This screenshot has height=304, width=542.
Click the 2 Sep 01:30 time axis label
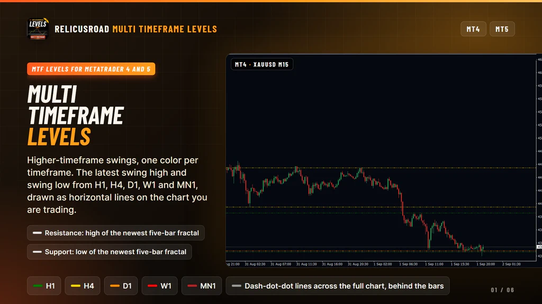[511, 264]
